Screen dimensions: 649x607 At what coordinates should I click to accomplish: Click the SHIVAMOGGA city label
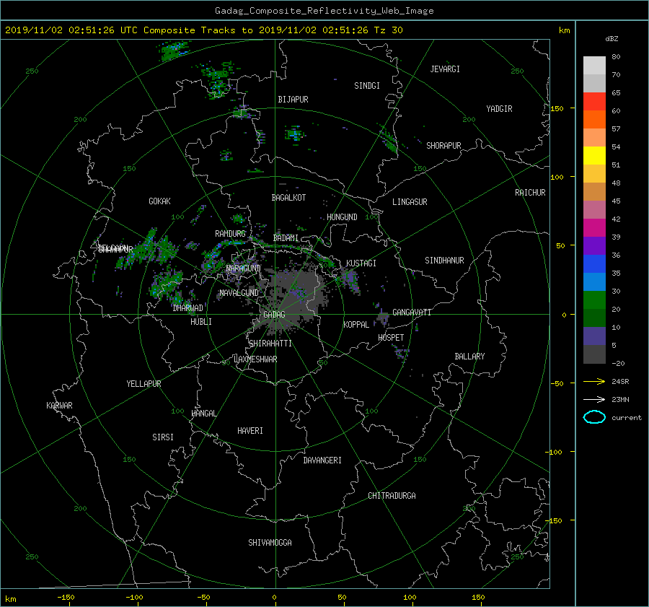tap(270, 543)
